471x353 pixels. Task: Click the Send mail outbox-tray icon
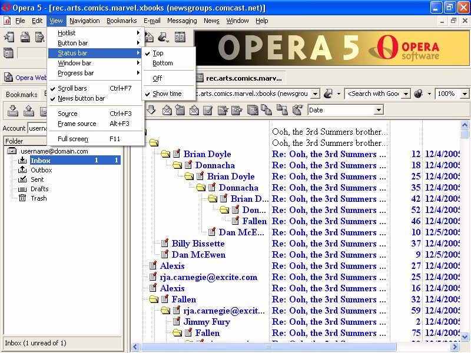(x=28, y=111)
